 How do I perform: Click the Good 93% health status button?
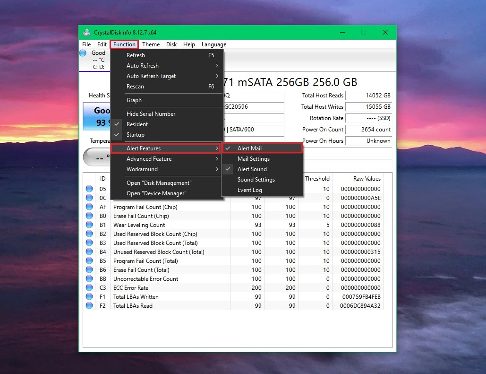click(x=97, y=116)
